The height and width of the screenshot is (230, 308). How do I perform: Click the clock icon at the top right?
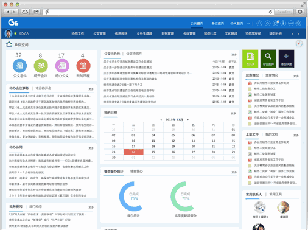[x=299, y=43]
